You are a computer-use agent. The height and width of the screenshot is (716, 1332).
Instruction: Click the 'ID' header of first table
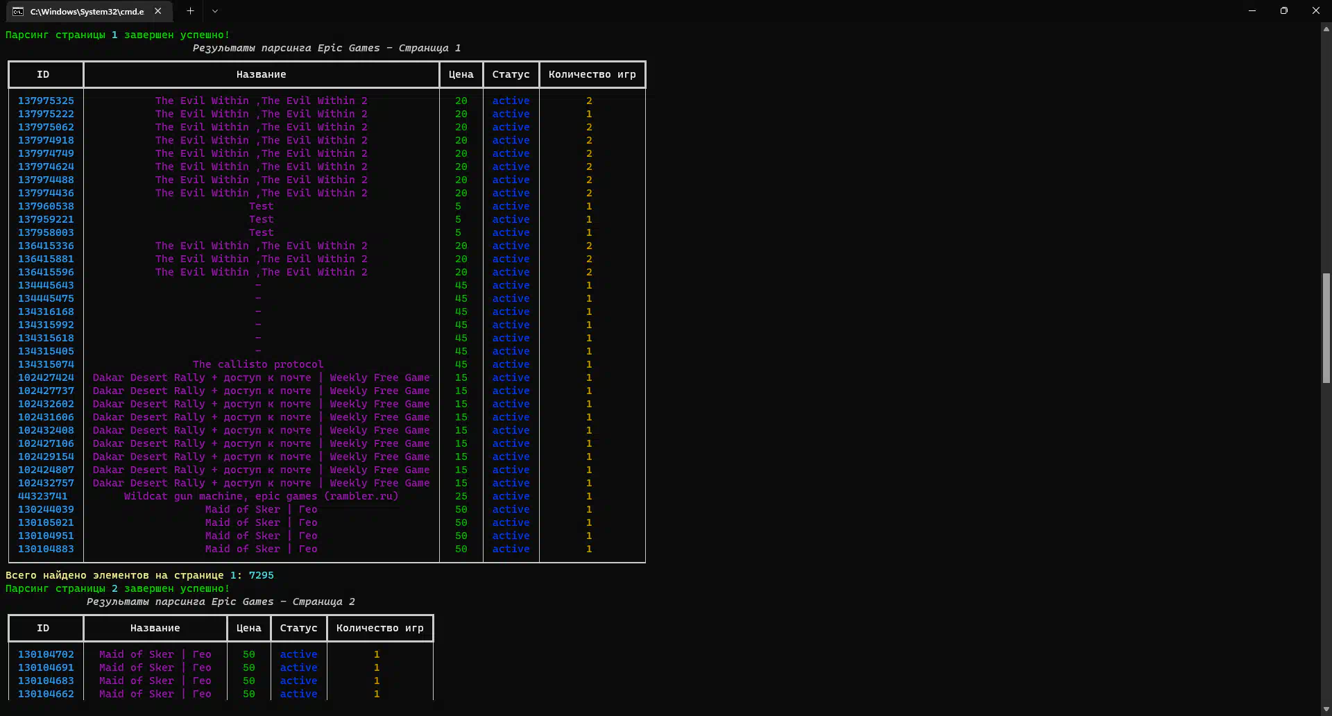[x=43, y=74]
